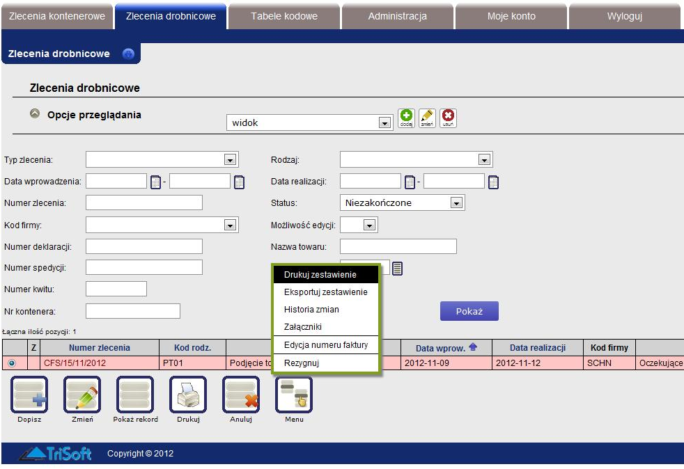Sort by Numer zlecenia column header

[100, 348]
